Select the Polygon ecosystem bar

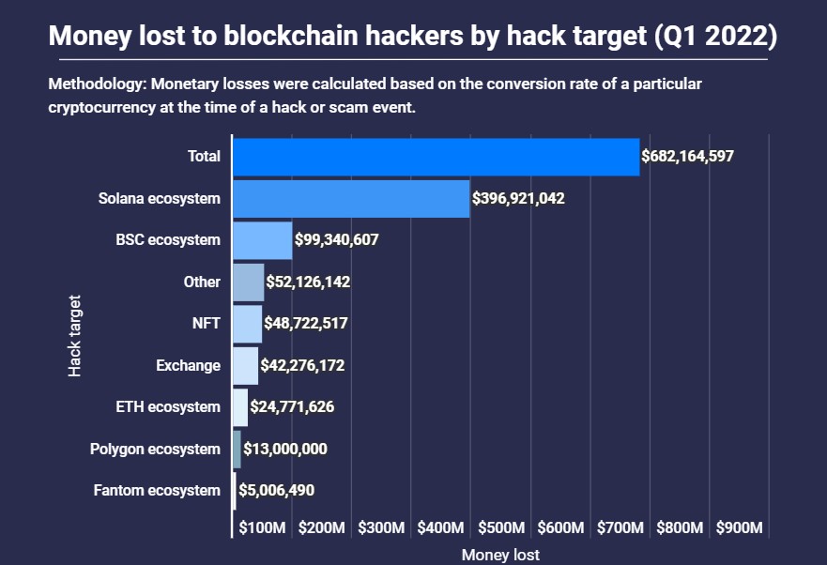(237, 449)
